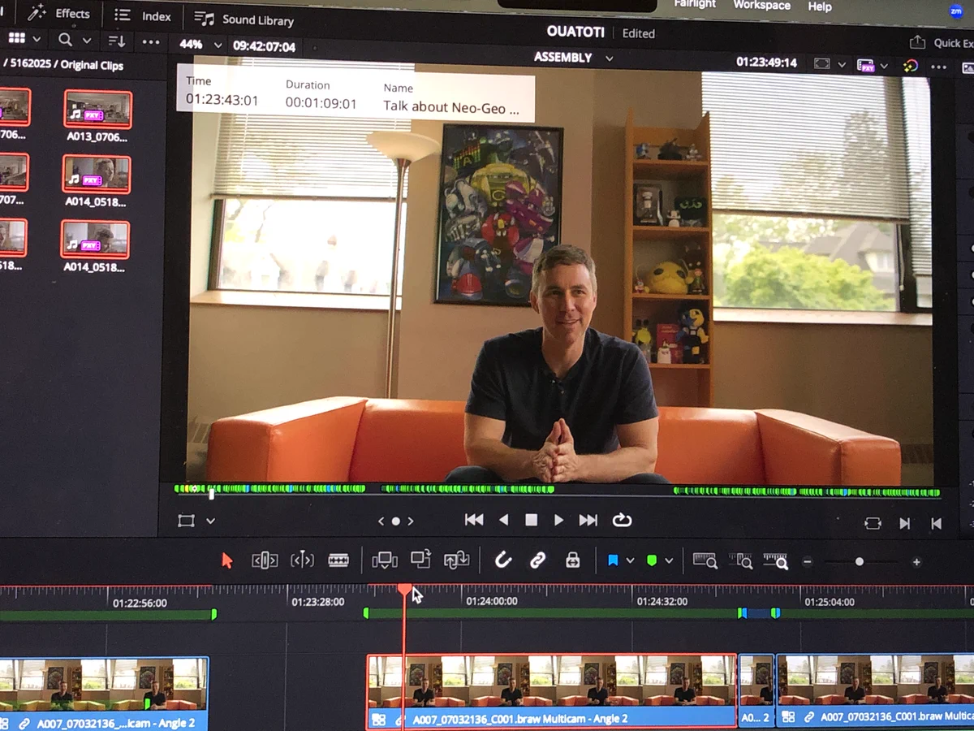Click the Match Frame icon below viewer

873,524
